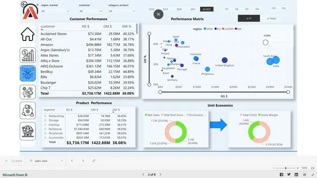Click the APAC legend item
The image size is (317, 178).
208,29
